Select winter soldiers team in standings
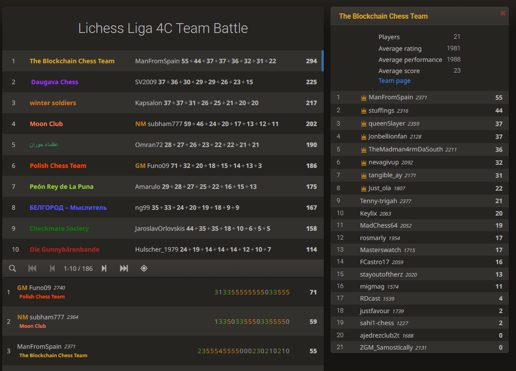Viewport: 516px width, 371px height. pos(53,103)
